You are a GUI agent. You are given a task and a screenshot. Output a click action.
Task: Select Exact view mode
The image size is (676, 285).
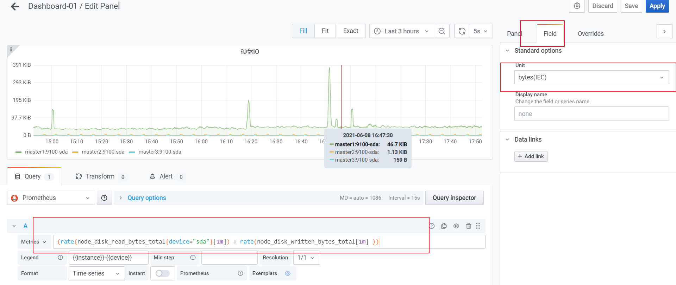tap(351, 31)
